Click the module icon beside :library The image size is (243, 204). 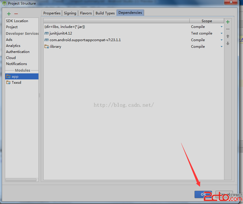(46, 46)
